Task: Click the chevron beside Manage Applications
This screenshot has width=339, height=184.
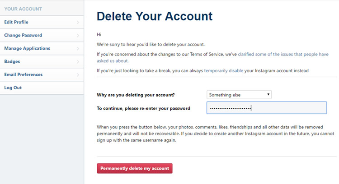Action: [x=78, y=48]
